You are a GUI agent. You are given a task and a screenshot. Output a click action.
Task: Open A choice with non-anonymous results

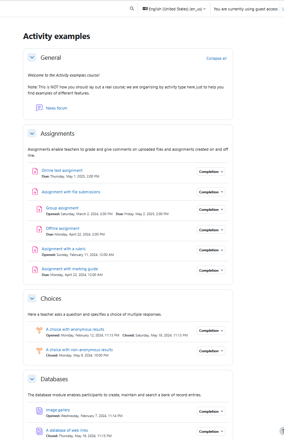coord(79,350)
